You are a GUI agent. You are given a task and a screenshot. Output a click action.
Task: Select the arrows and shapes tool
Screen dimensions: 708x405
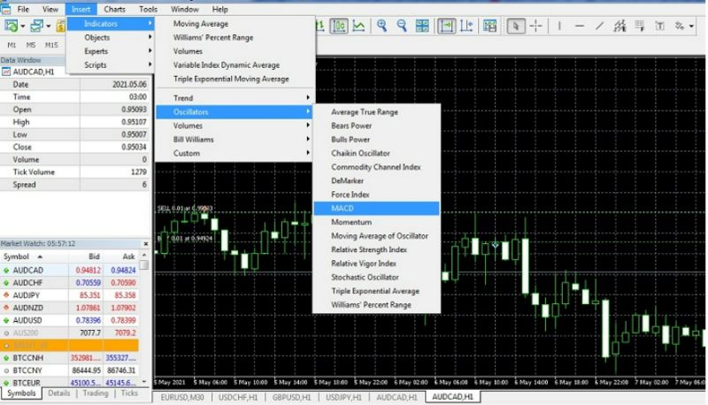[679, 27]
